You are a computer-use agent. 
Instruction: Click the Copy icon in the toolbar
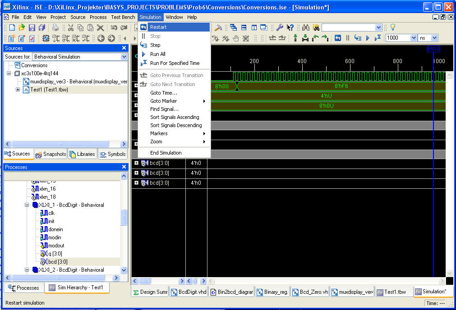pyautogui.click(x=81, y=27)
